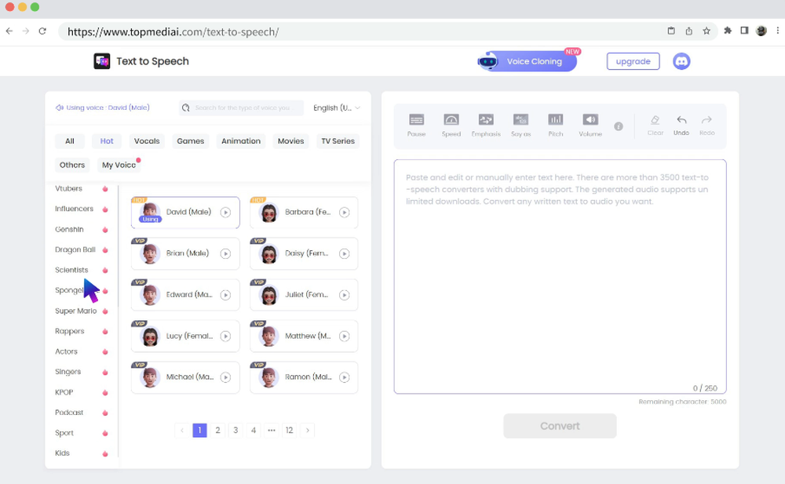785x484 pixels.
Task: Adjust pitch via the Pitch icon
Action: (x=555, y=123)
